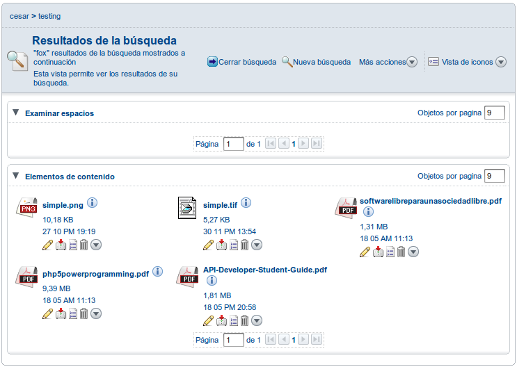Check out simple.png via the download icon
This screenshot has height=367, width=517.
pyautogui.click(x=61, y=245)
